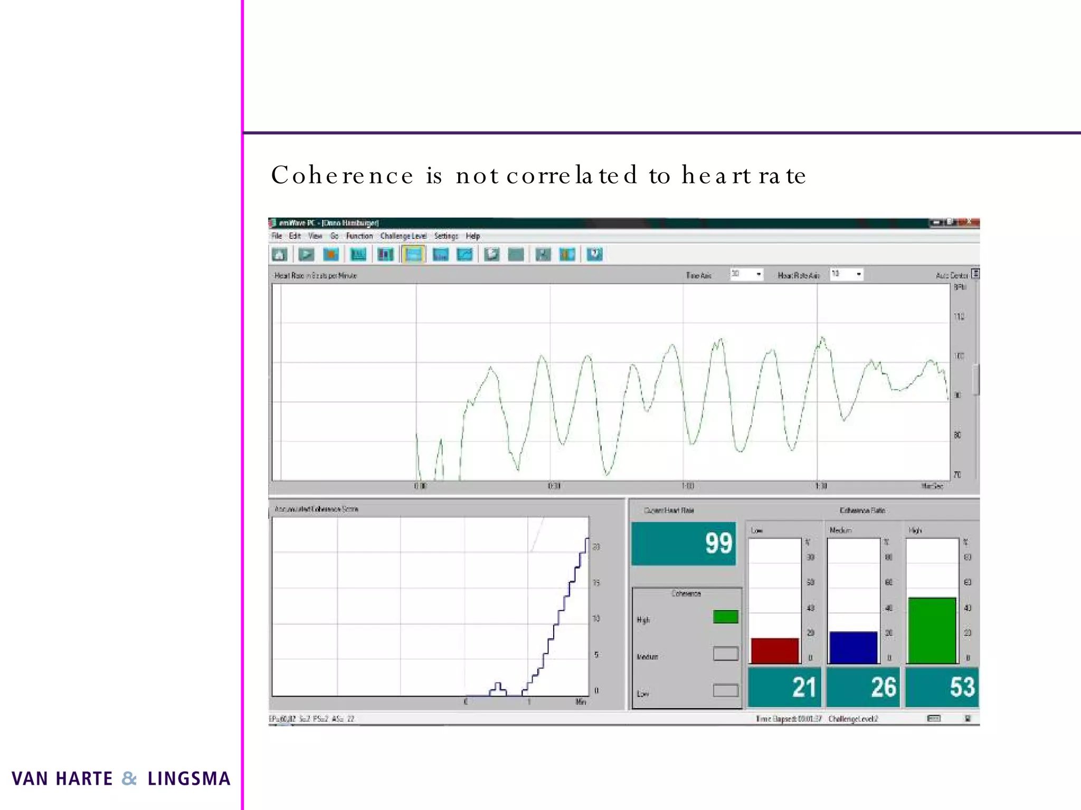
Task: Click the notepad-style toolbar icon
Action: click(491, 255)
